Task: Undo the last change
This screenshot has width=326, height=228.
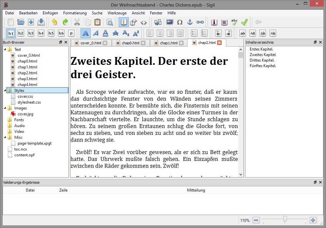Action: coord(54,22)
